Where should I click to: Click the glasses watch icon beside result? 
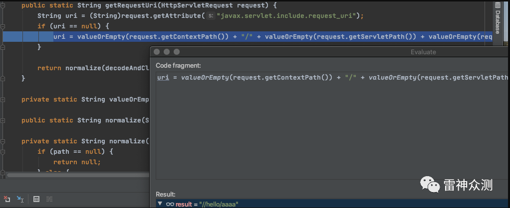pyautogui.click(x=170, y=204)
